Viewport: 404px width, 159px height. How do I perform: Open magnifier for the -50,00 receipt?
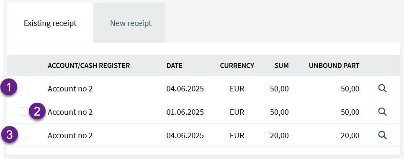[x=382, y=88]
